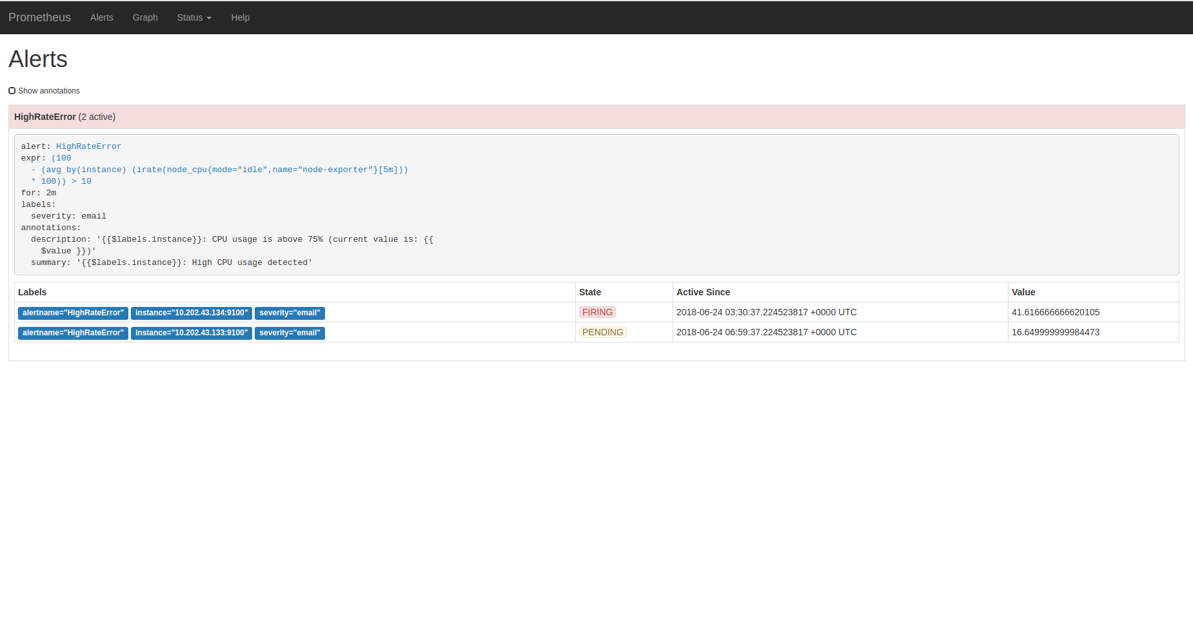
Task: Click alertname badge in the PENDING row
Action: click(x=73, y=333)
